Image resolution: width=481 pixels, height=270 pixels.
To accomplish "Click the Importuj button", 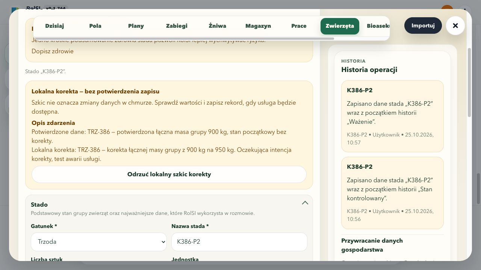I will (x=423, y=25).
